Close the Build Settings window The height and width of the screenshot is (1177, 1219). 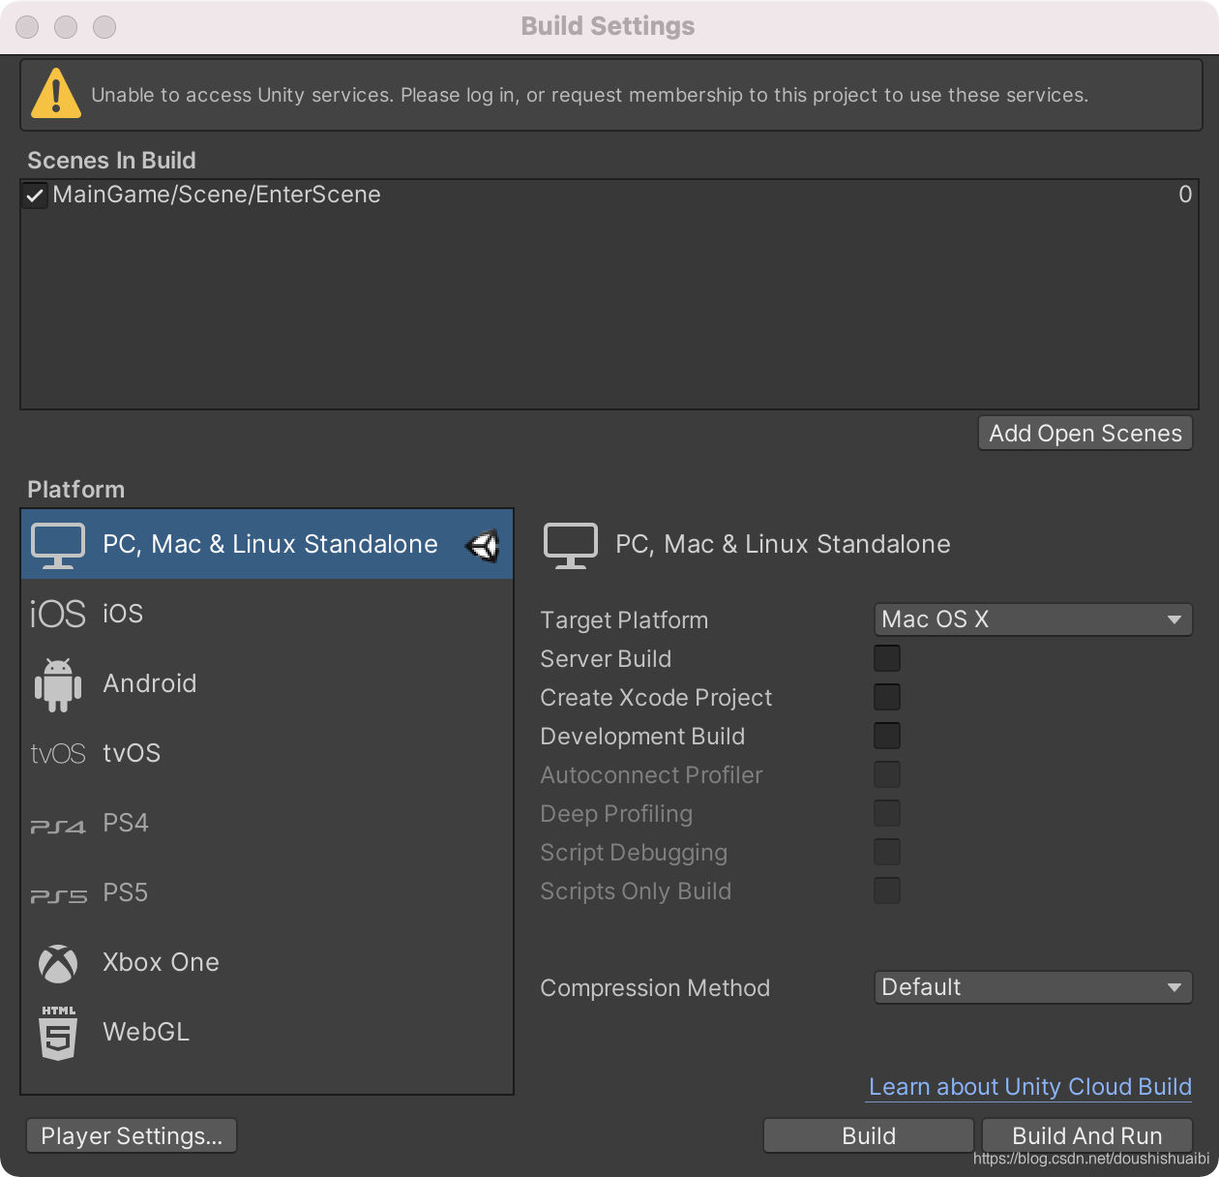coord(27,27)
